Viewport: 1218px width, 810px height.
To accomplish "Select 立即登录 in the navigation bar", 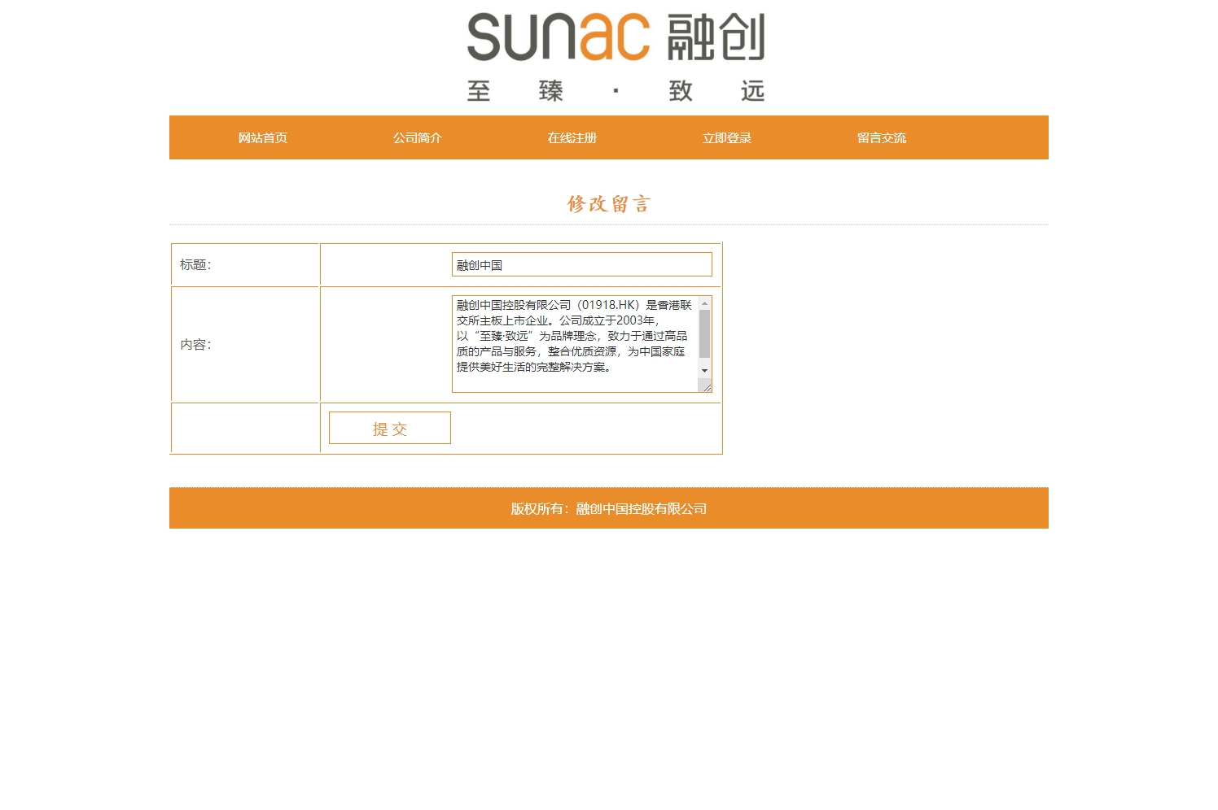I will coord(727,138).
